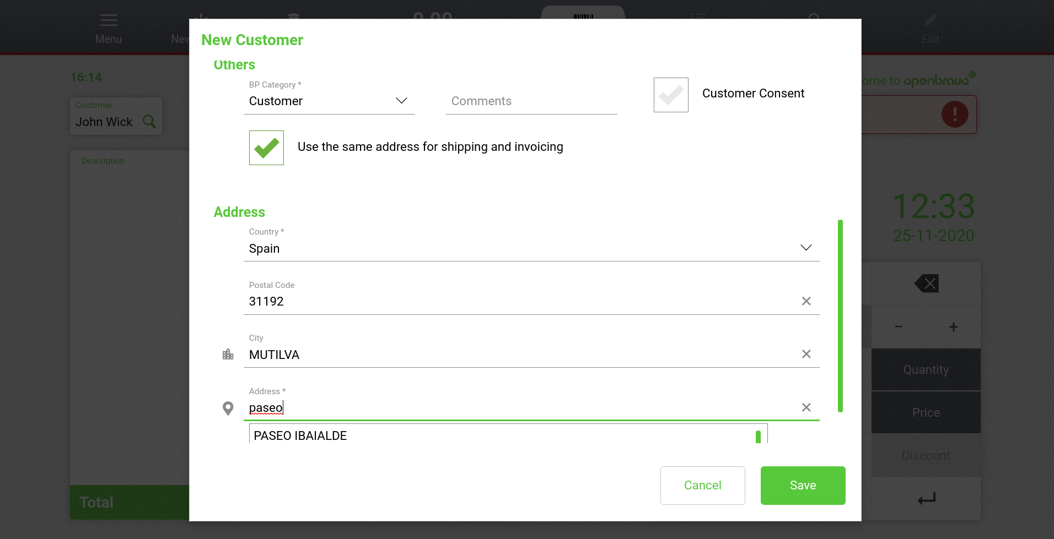Uncheck same address for shipping and invoicing
1054x539 pixels.
pos(266,148)
